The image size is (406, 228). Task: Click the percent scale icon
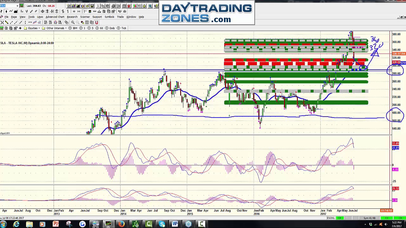(22, 11)
